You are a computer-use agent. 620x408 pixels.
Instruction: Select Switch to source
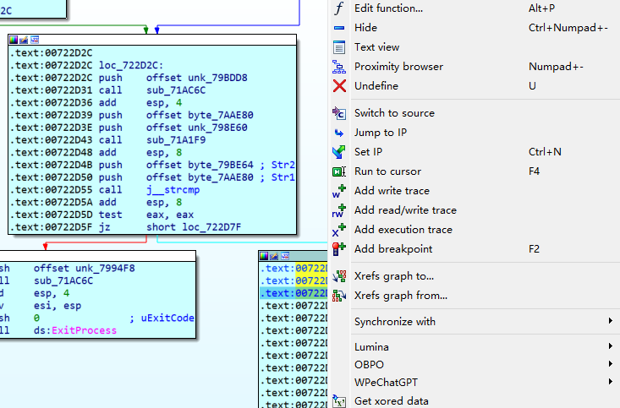(x=475, y=113)
